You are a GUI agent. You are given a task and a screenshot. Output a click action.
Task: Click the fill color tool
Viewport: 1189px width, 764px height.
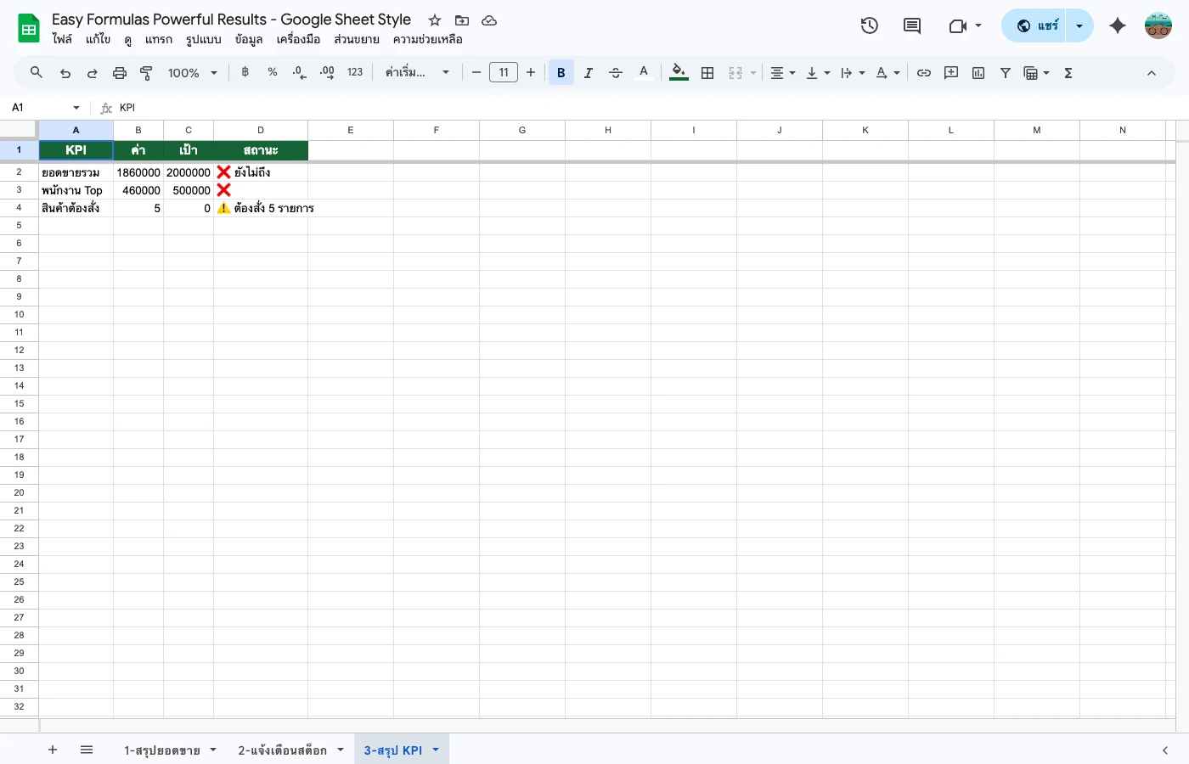click(x=678, y=72)
